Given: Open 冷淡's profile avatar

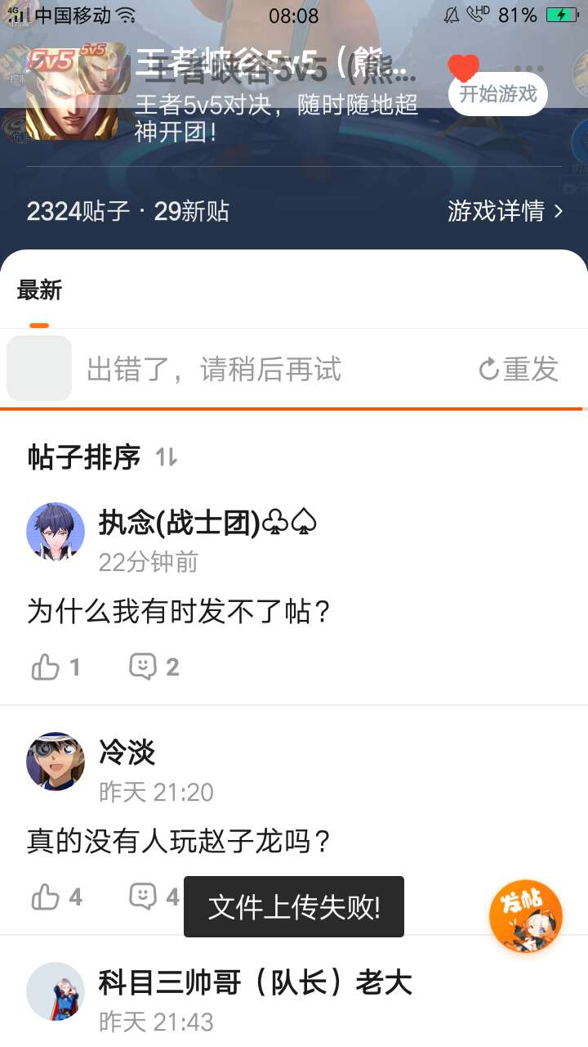Looking at the screenshot, I should (x=56, y=762).
